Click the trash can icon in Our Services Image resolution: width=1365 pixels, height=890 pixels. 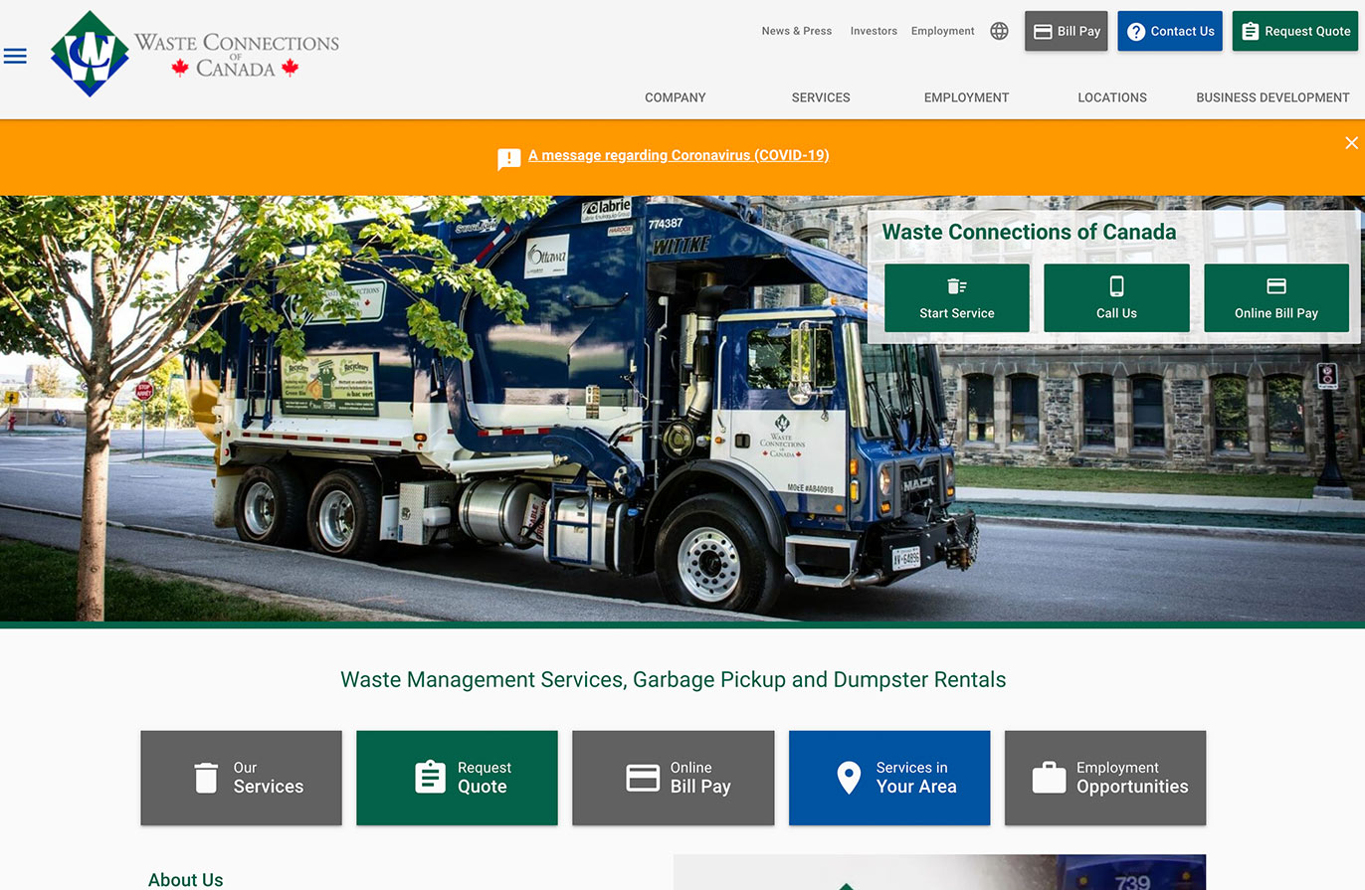click(x=206, y=778)
